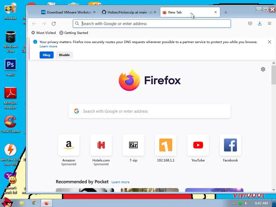
Task: Go back using the Firefox back arrow
Action: pos(34,24)
